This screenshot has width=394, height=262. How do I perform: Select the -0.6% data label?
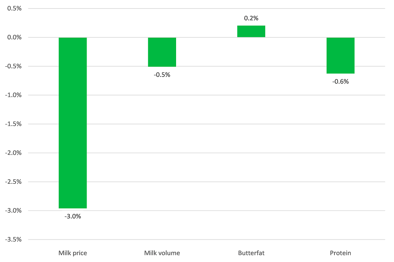point(340,81)
